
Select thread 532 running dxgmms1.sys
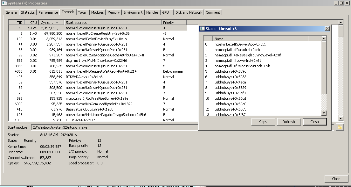pos(95,60)
